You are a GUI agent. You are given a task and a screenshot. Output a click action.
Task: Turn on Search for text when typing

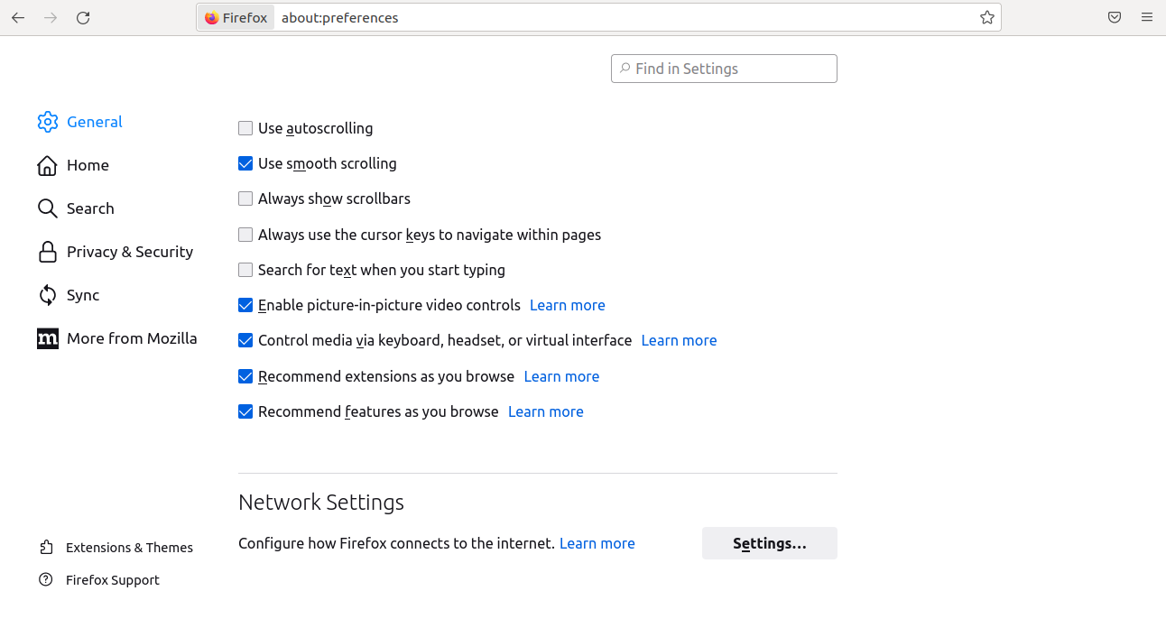click(245, 270)
